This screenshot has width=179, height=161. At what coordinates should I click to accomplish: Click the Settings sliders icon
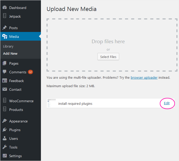[x=5, y=156]
